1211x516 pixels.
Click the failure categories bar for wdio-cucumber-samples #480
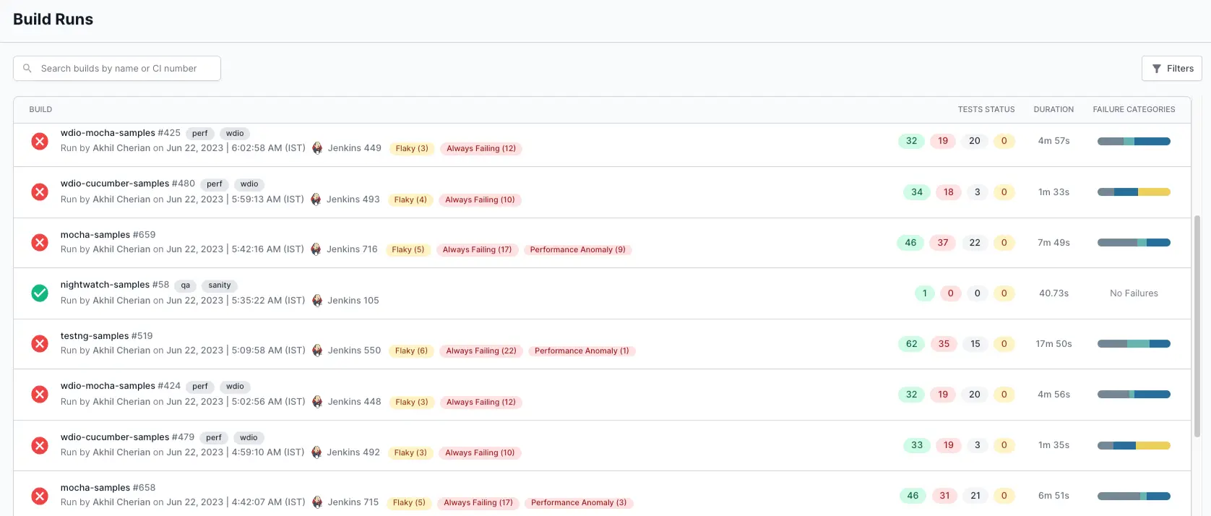1133,192
